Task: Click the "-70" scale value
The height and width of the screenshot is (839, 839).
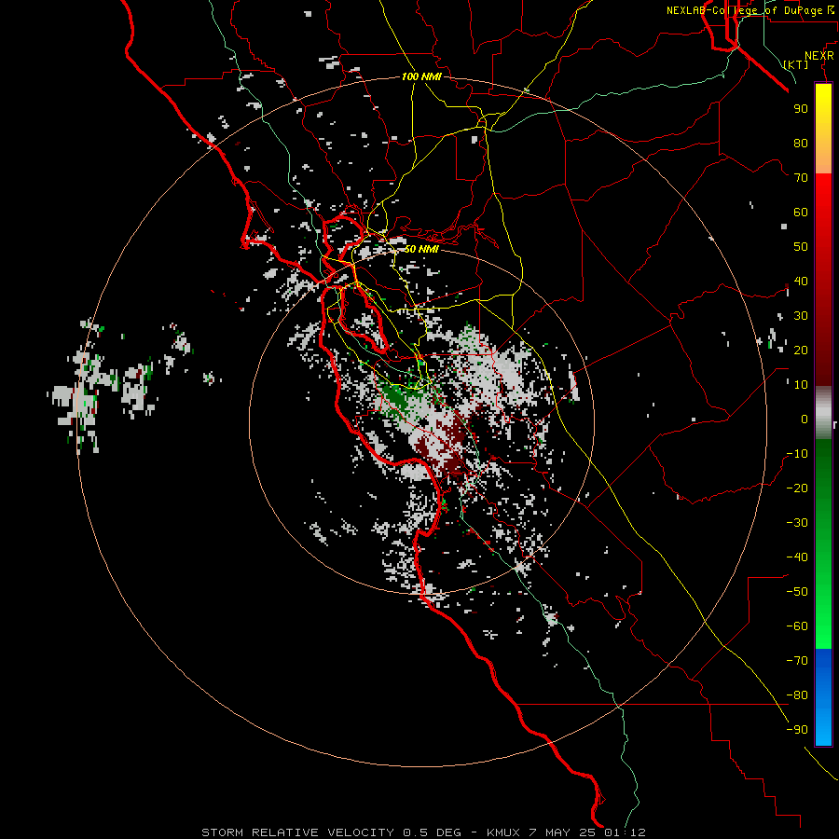Action: click(797, 661)
